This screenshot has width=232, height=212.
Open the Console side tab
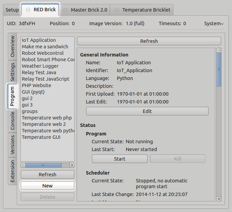[13, 121]
